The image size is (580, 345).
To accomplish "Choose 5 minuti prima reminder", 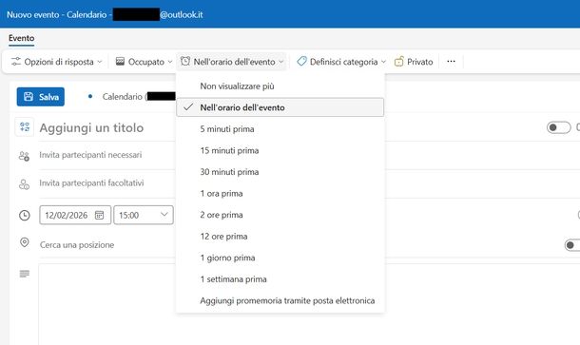I will tap(280, 129).
